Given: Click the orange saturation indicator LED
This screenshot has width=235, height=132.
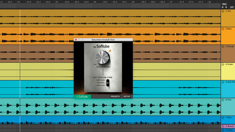Looking at the screenshot, I should point(110,51).
